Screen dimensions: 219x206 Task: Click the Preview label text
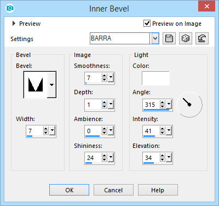click(30, 24)
